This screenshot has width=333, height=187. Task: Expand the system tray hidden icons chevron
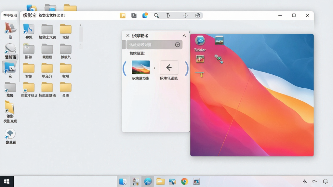point(314,181)
